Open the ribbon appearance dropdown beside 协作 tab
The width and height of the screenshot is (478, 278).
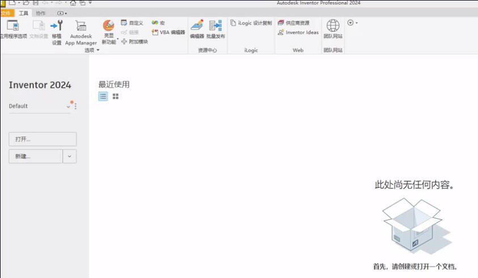click(62, 13)
